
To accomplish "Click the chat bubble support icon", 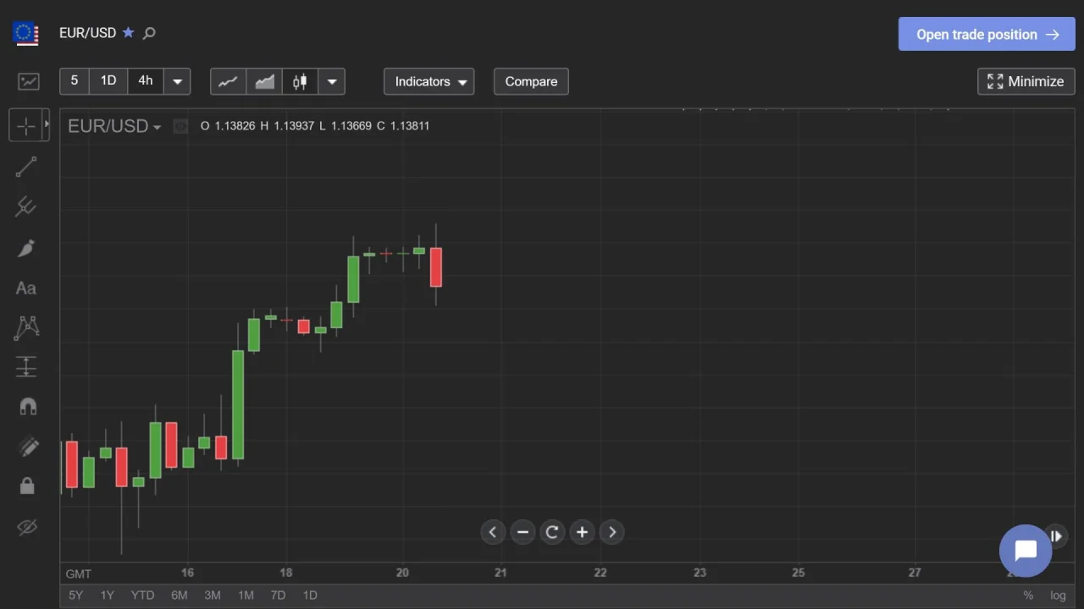I will (1025, 551).
